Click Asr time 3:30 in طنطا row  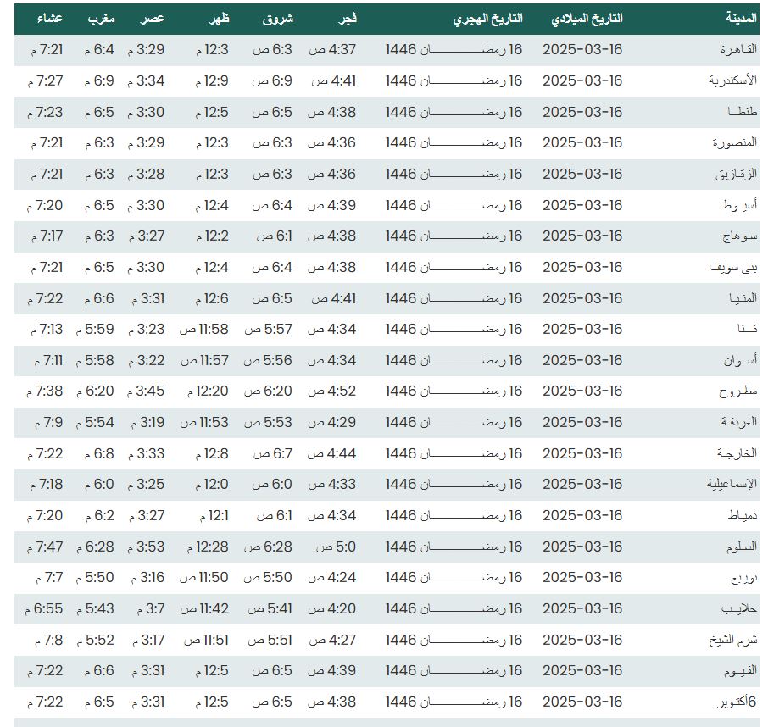146,112
